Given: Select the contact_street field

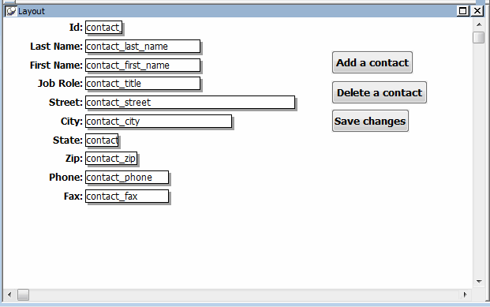Looking at the screenshot, I should pyautogui.click(x=190, y=103).
